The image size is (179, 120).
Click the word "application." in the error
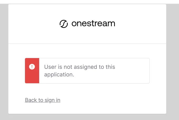[x=59, y=75]
